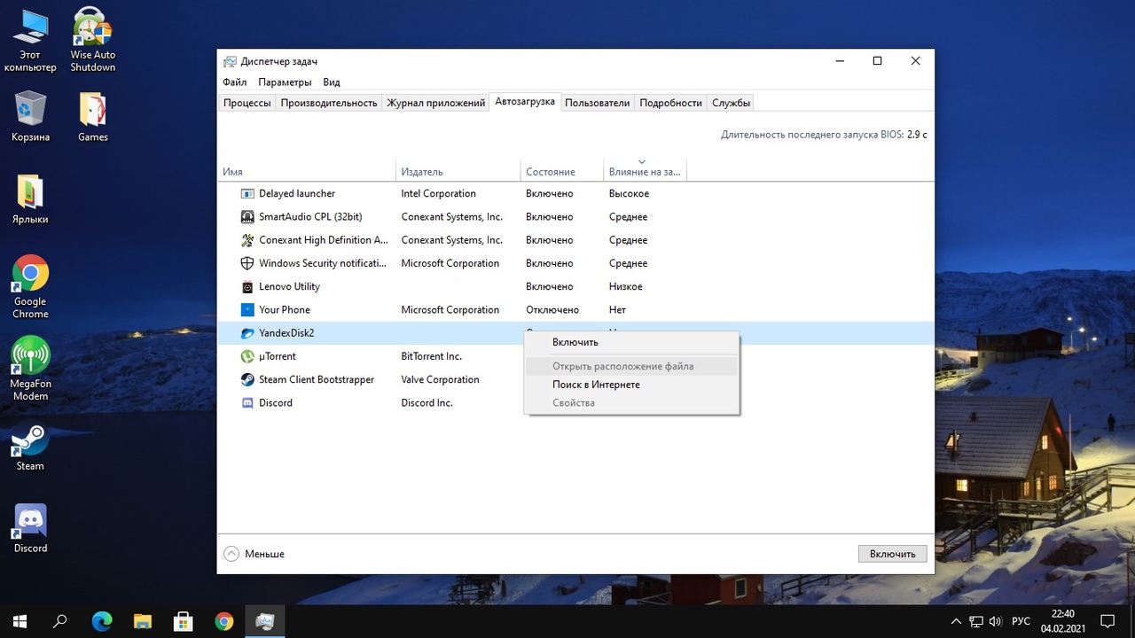The width and height of the screenshot is (1135, 638).
Task: Open the network icon in system tray
Action: 976,621
